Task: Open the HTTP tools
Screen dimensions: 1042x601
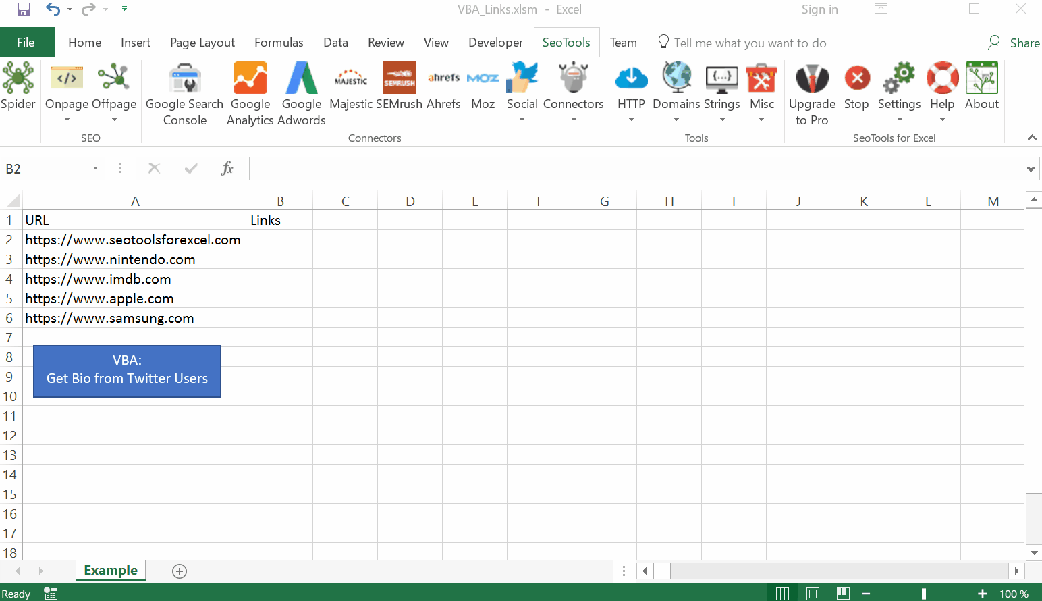Action: click(631, 92)
